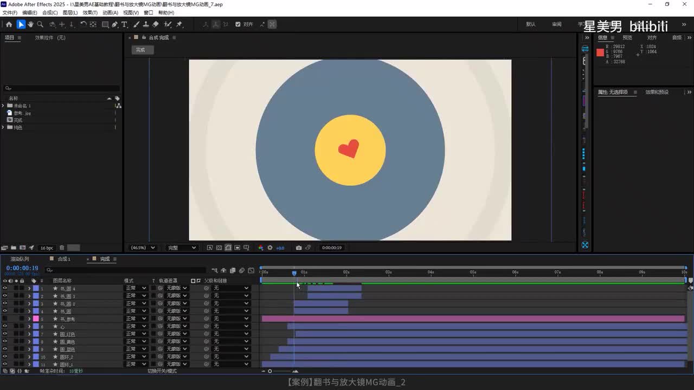Screen dimensions: 694x390
Task: Click the 切换开关/模式 button
Action: click(162, 371)
